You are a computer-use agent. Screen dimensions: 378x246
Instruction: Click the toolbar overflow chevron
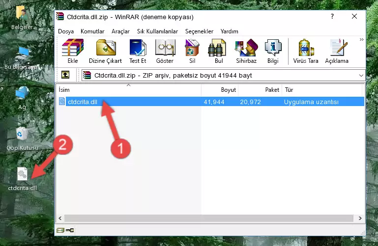click(361, 39)
